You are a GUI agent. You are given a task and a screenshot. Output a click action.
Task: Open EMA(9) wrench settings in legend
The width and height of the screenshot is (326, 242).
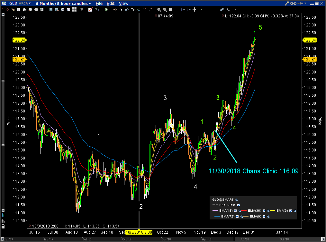(x=268, y=217)
